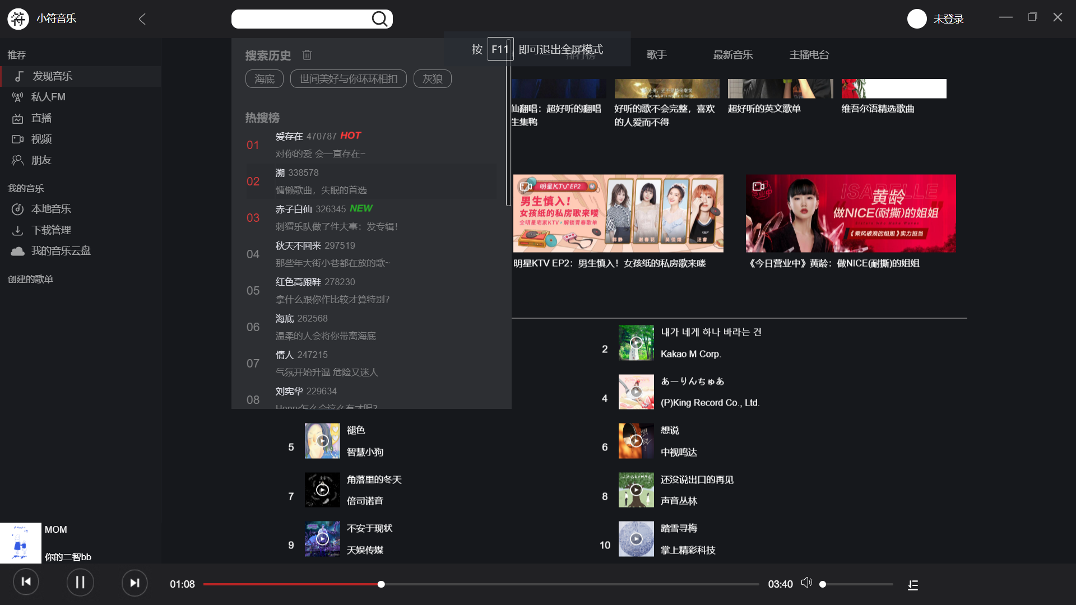Select hot search row 06 海底
The width and height of the screenshot is (1076, 605).
372,327
